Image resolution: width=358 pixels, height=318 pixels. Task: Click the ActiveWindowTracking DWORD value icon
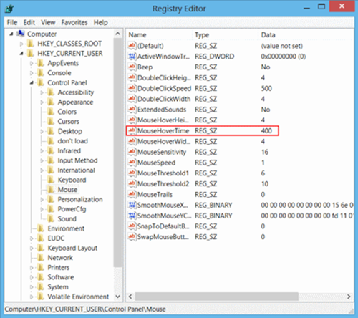pyautogui.click(x=132, y=57)
